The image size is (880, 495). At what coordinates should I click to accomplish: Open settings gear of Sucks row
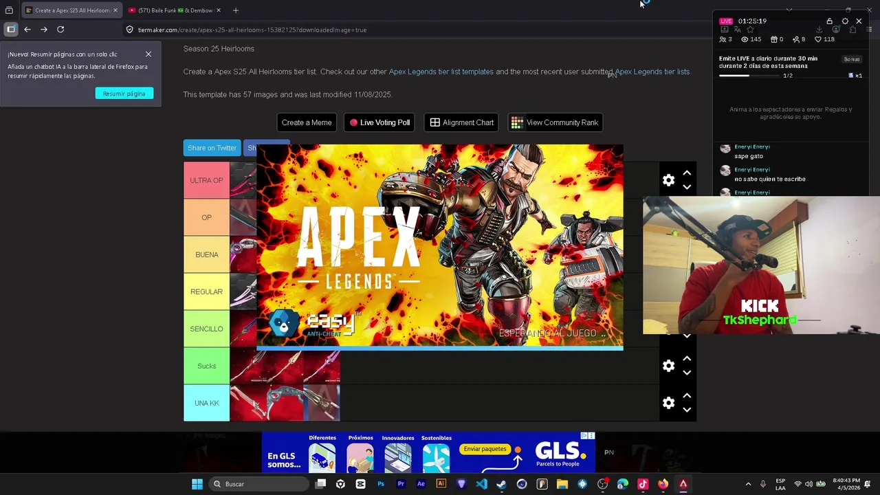pos(668,366)
